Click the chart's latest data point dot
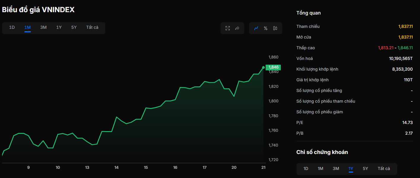The image size is (420, 178). [263, 67]
